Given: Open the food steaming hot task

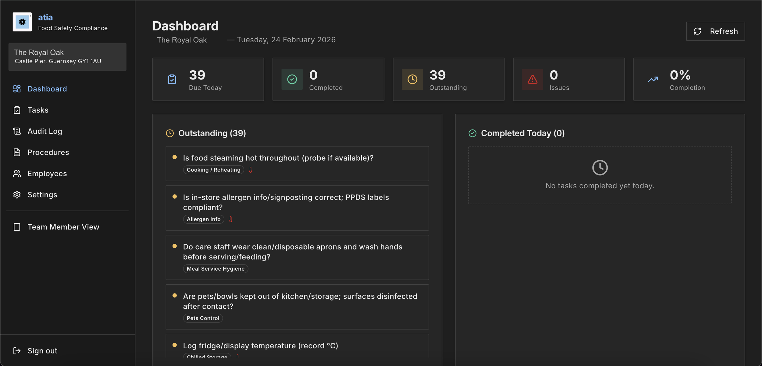Looking at the screenshot, I should 278,158.
